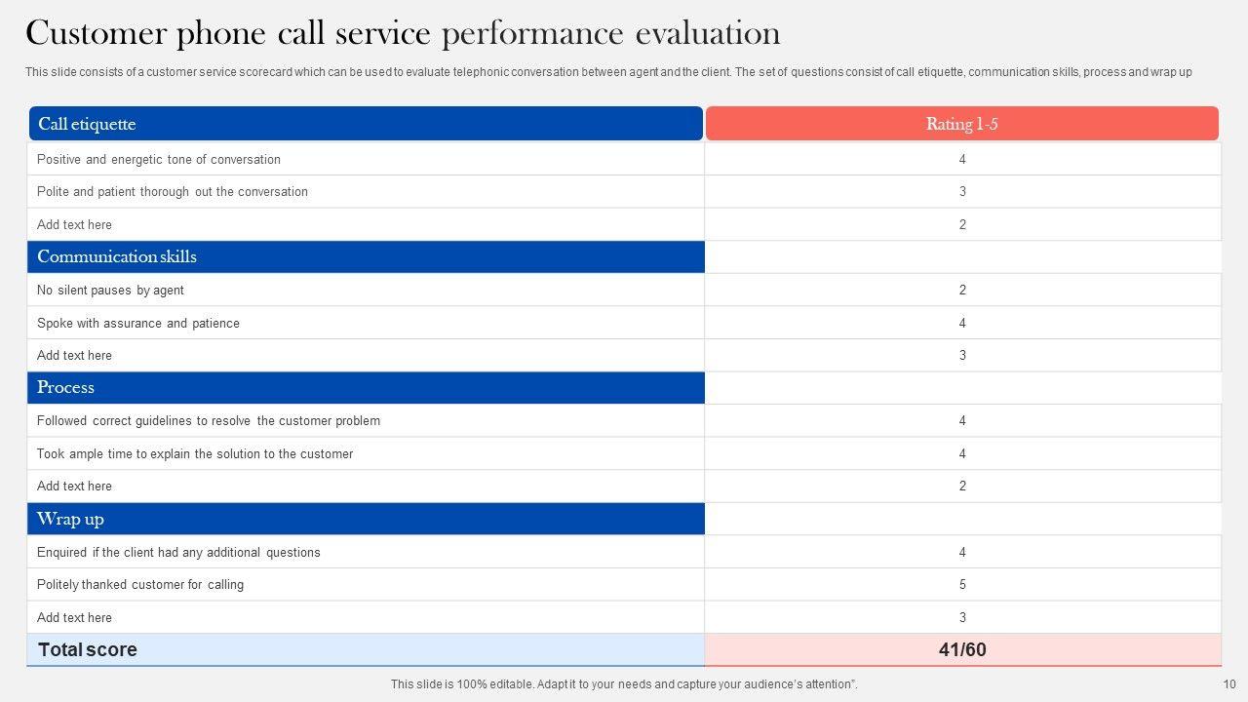1248x702 pixels.
Task: Select the Wrap up section header
Action: click(366, 519)
